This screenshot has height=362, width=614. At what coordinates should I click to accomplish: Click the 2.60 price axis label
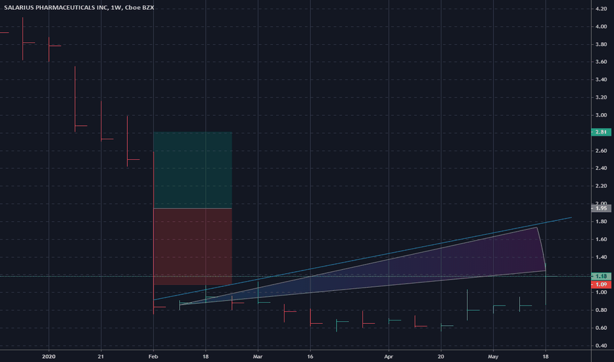click(x=601, y=151)
